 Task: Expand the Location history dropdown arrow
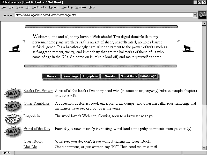click(x=195, y=15)
